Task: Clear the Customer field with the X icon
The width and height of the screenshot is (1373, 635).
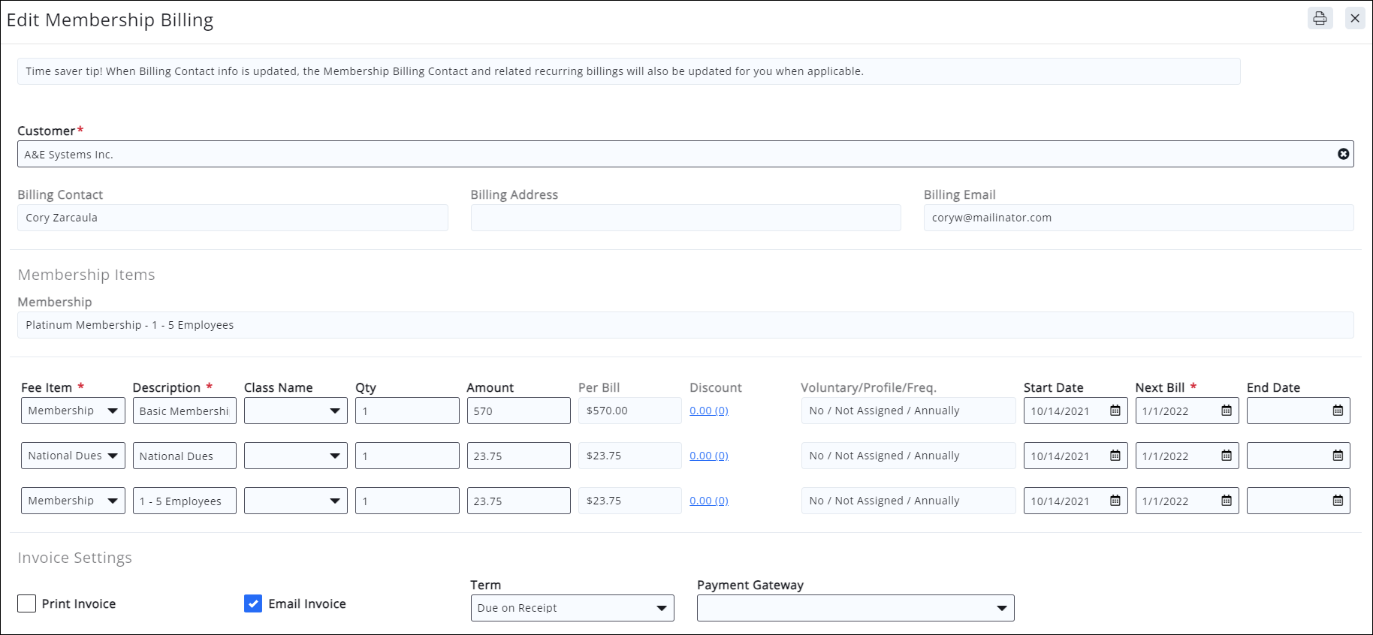Action: (1343, 154)
